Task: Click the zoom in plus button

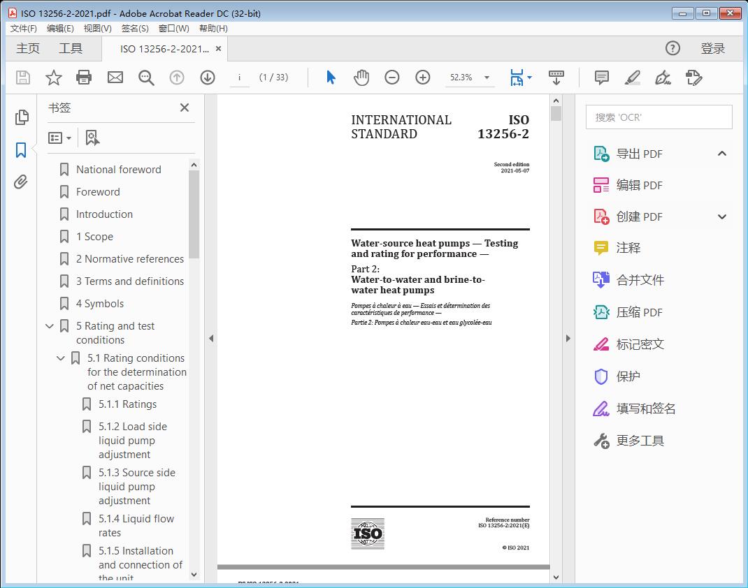Action: point(423,78)
